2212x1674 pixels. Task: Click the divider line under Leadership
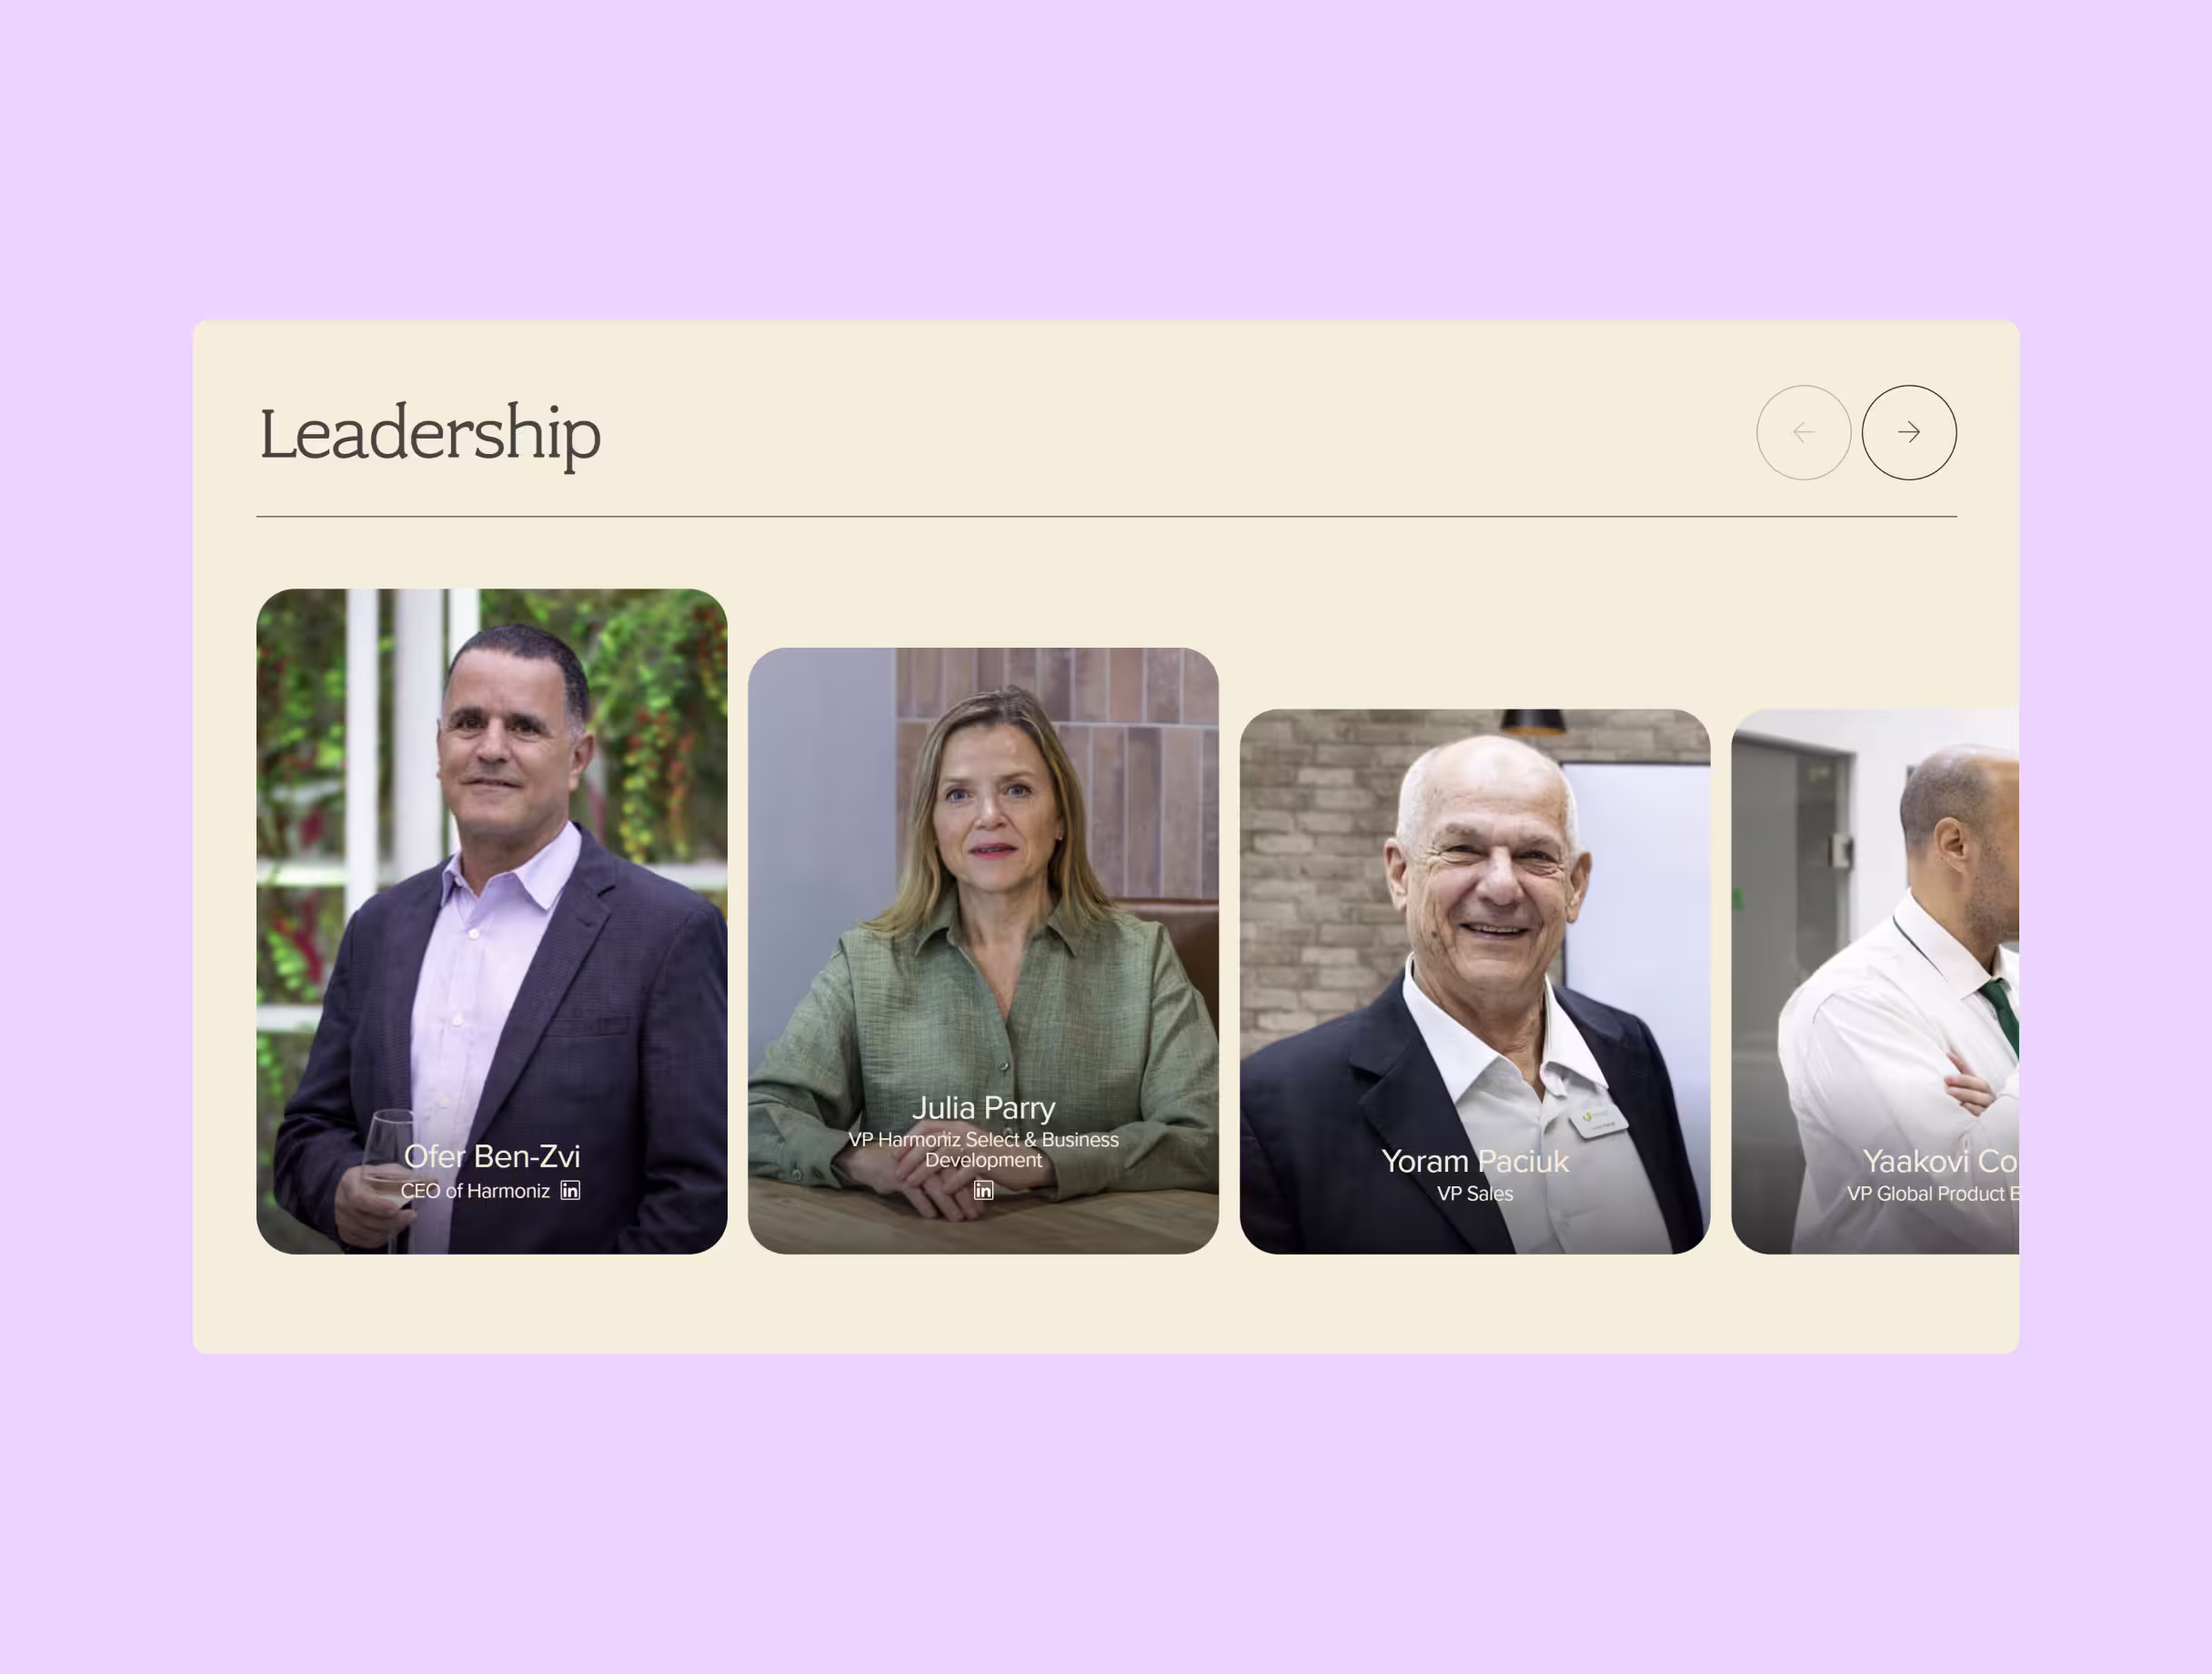click(1106, 516)
